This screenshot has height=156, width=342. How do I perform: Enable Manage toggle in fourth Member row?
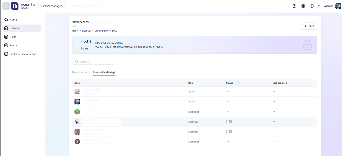click(229, 122)
